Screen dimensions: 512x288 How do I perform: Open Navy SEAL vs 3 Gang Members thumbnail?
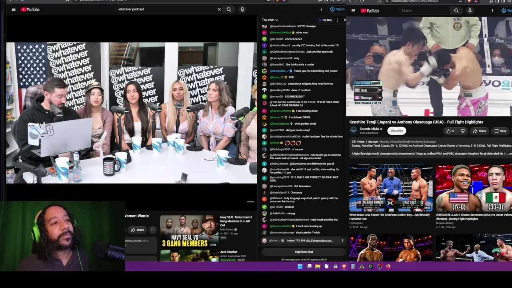pyautogui.click(x=189, y=232)
